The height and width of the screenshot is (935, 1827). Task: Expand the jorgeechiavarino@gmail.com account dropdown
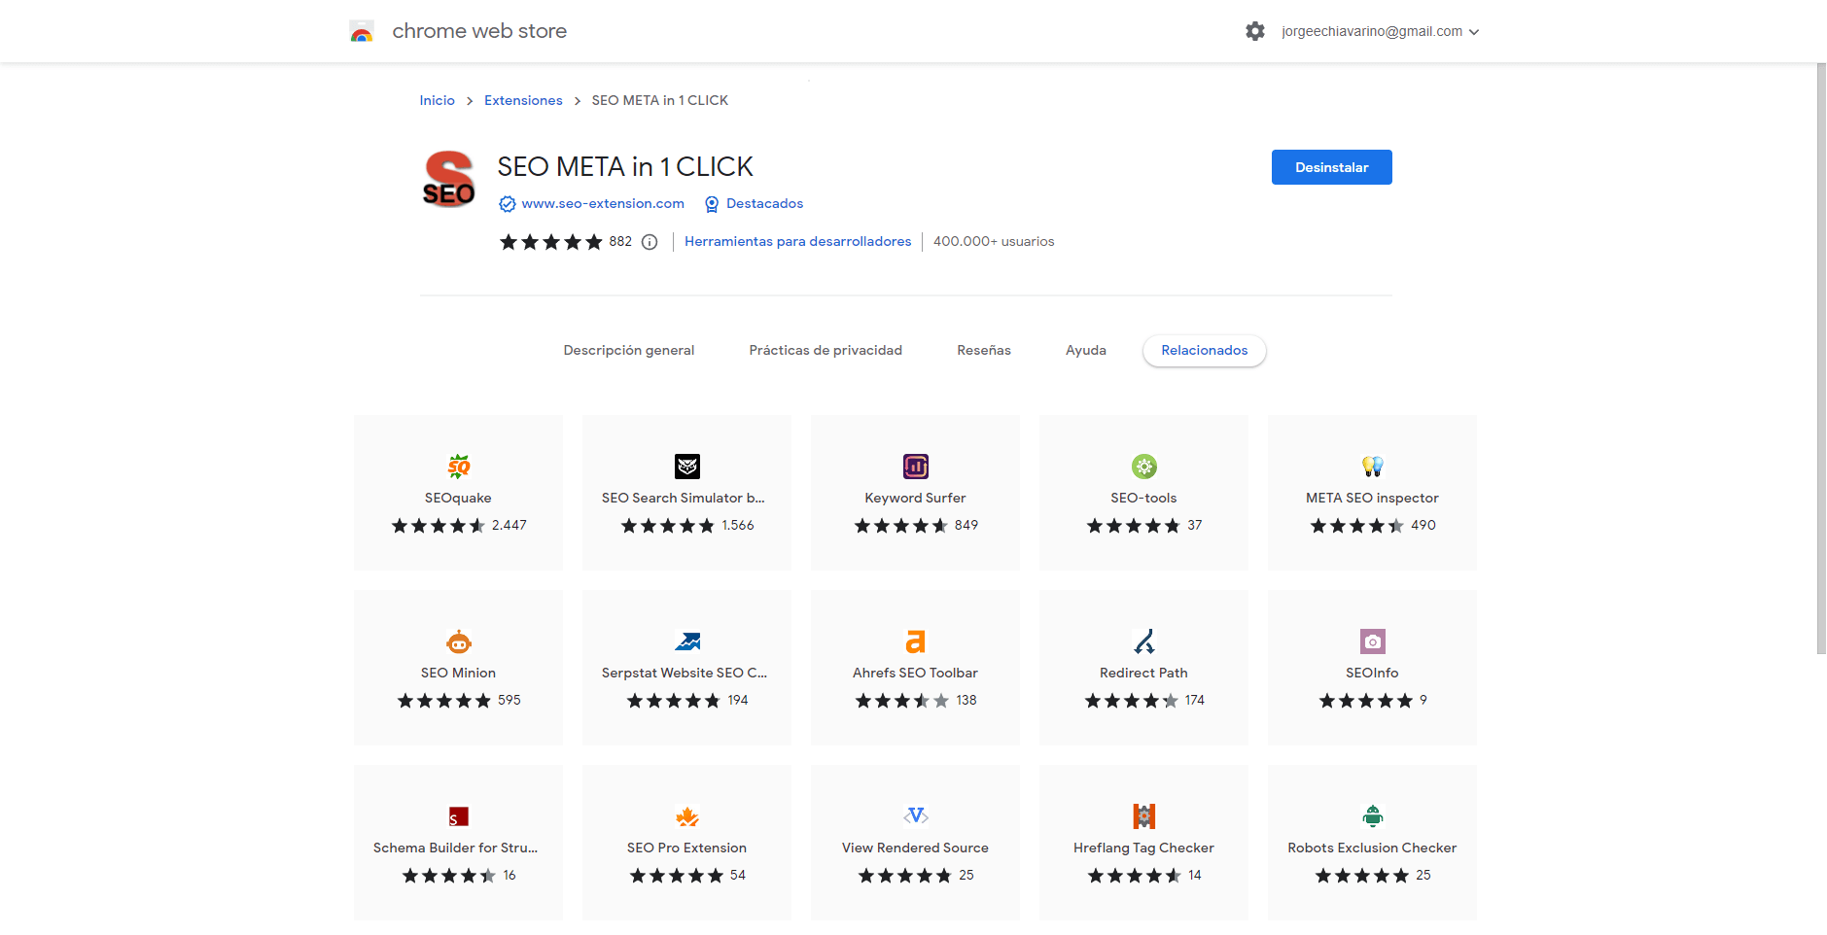[x=1380, y=31]
